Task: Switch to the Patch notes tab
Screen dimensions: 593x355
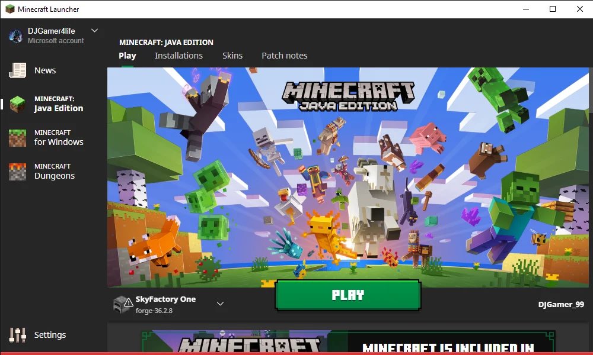Action: click(x=285, y=56)
